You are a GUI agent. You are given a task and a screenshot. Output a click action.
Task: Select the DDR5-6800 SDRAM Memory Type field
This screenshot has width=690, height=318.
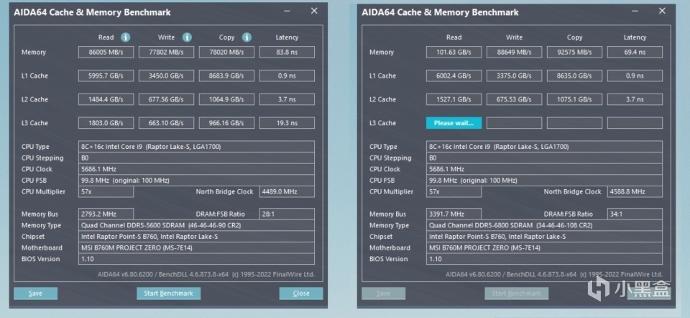coord(544,225)
